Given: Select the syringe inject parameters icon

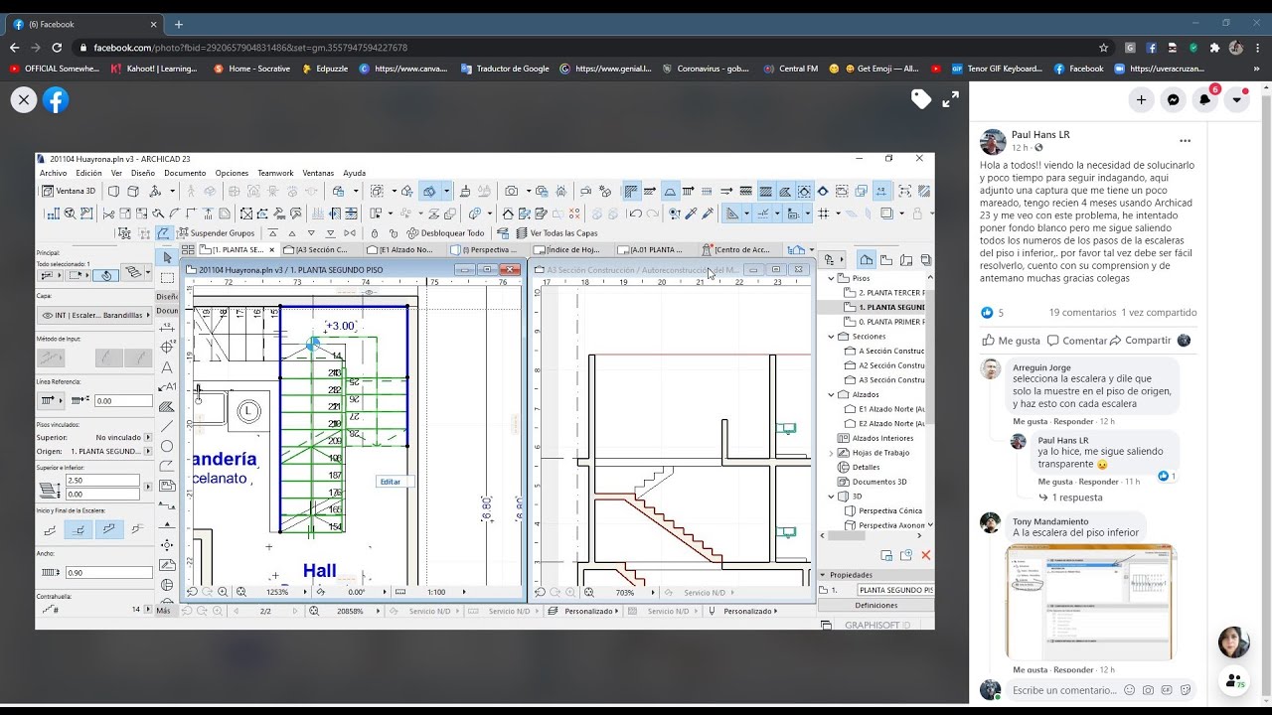Looking at the screenshot, I should click(x=708, y=214).
